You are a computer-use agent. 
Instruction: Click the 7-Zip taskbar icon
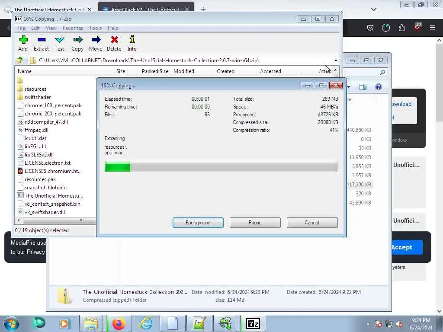[x=253, y=323]
